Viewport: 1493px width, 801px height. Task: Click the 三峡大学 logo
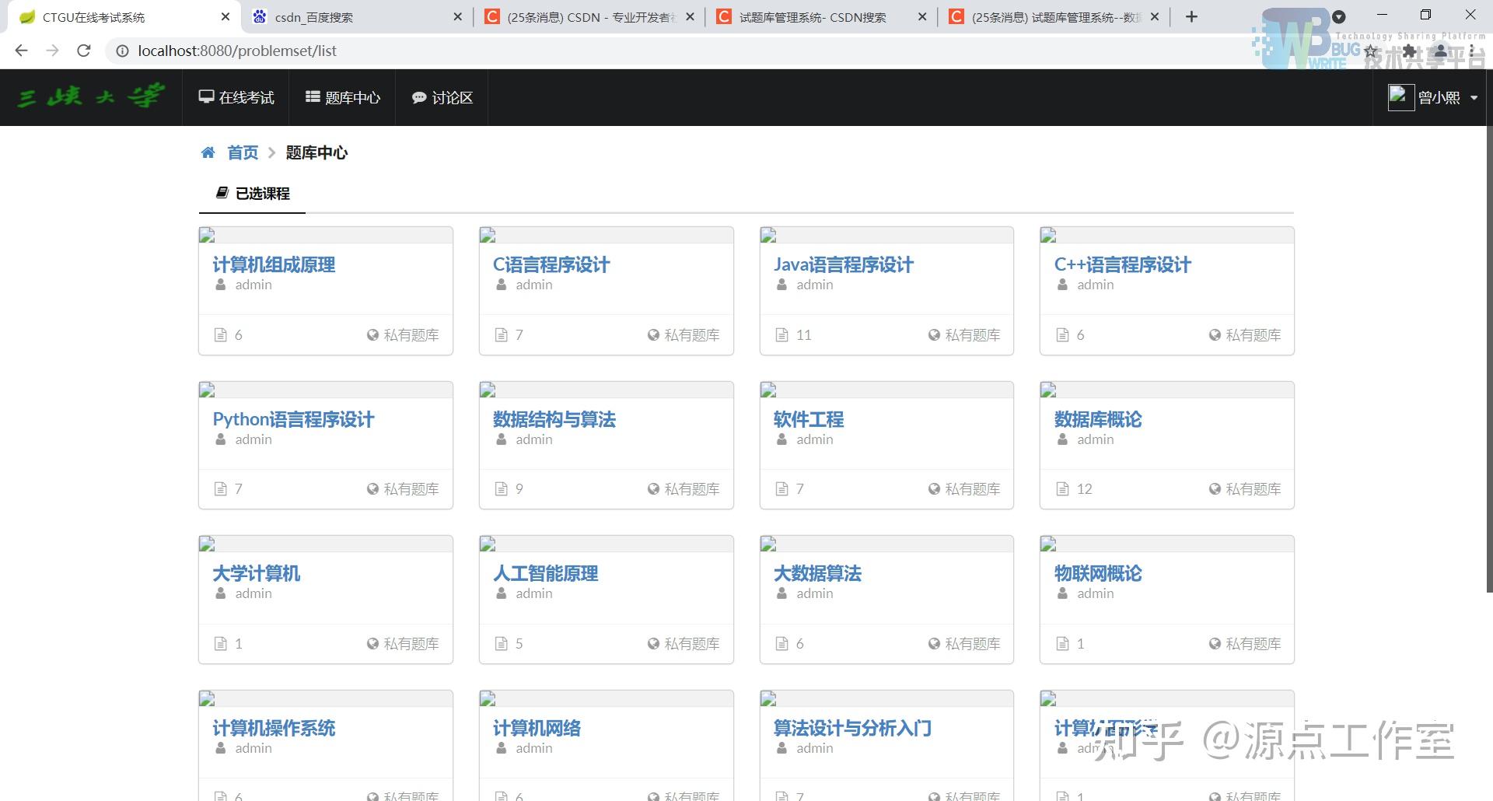tap(91, 96)
